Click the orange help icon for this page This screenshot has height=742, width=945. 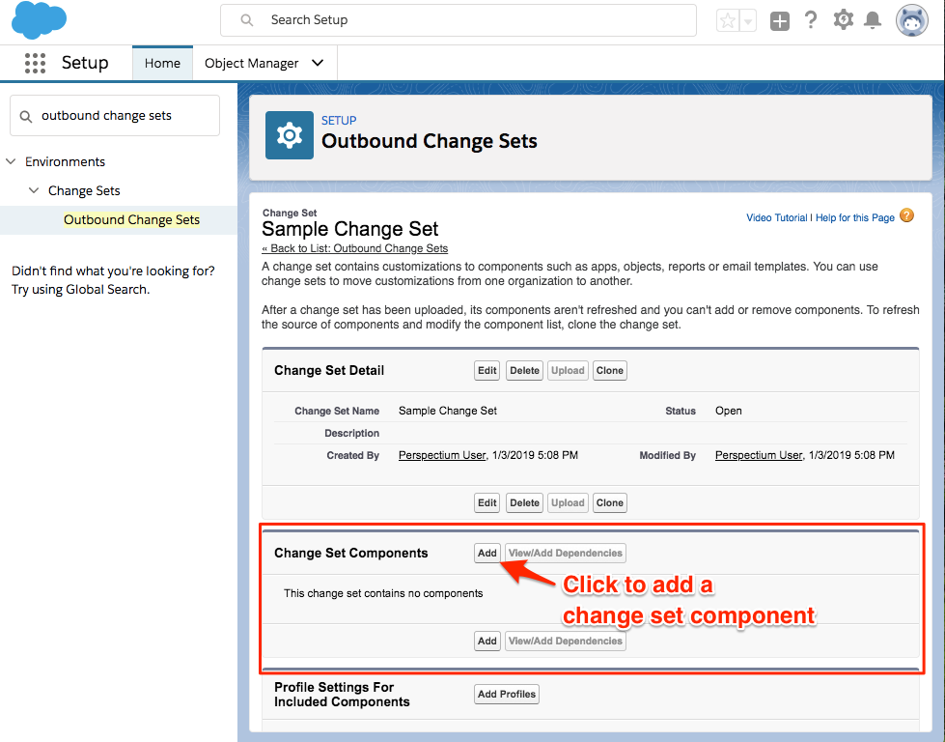[906, 215]
